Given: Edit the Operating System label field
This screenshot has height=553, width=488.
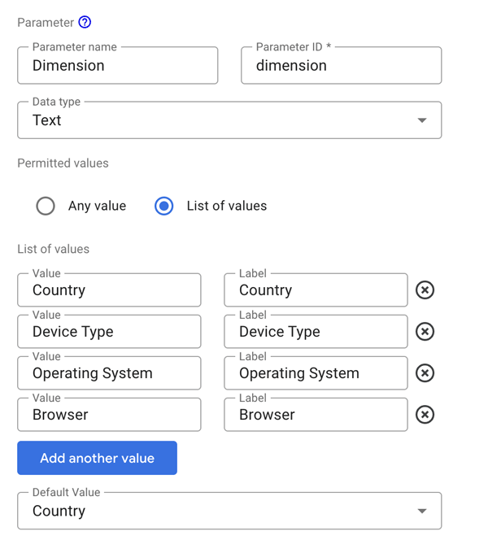Looking at the screenshot, I should coord(316,373).
